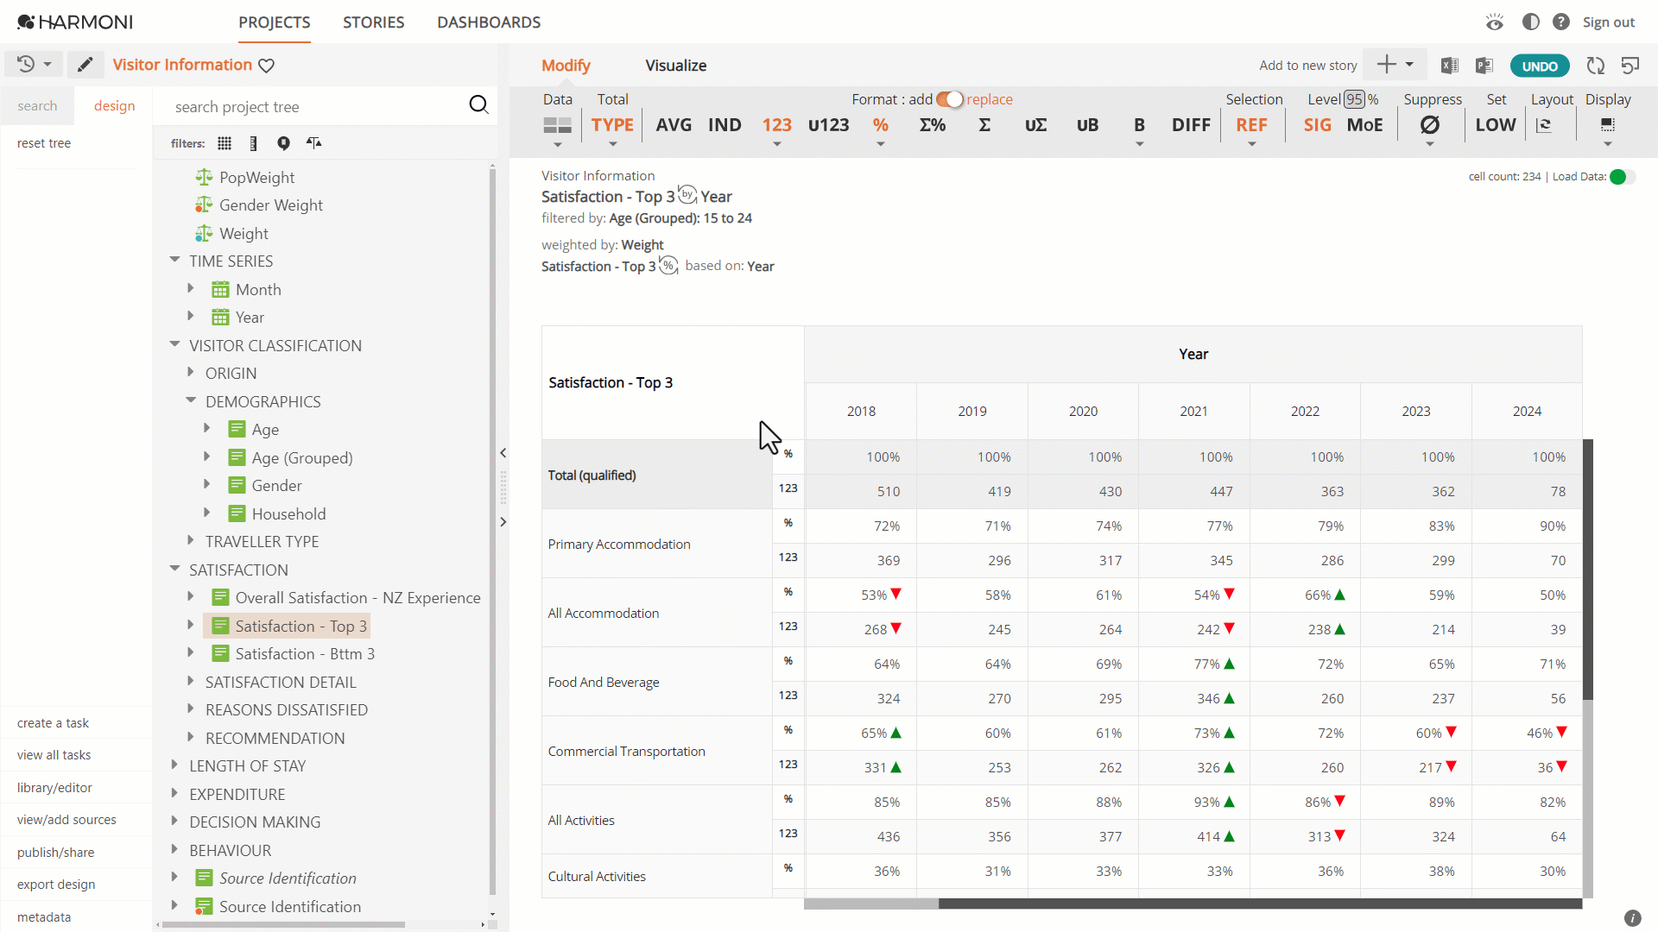Click the pencil edit icon beside Visitor Information
Screen dimensions: 1658x932
[x=85, y=65]
